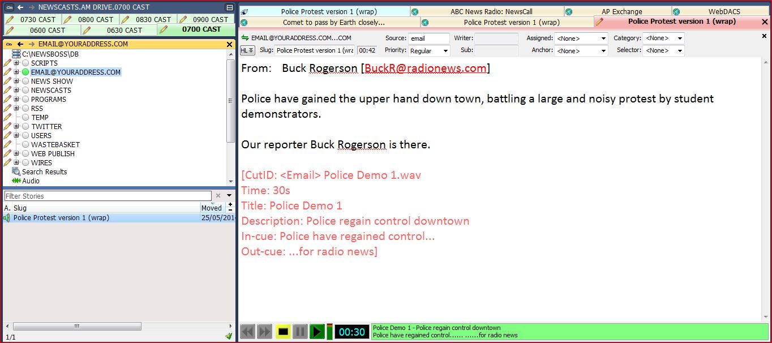Screen dimensions: 772x343
Task: Expand the NEWS SHOW tree node
Action: [x=16, y=81]
